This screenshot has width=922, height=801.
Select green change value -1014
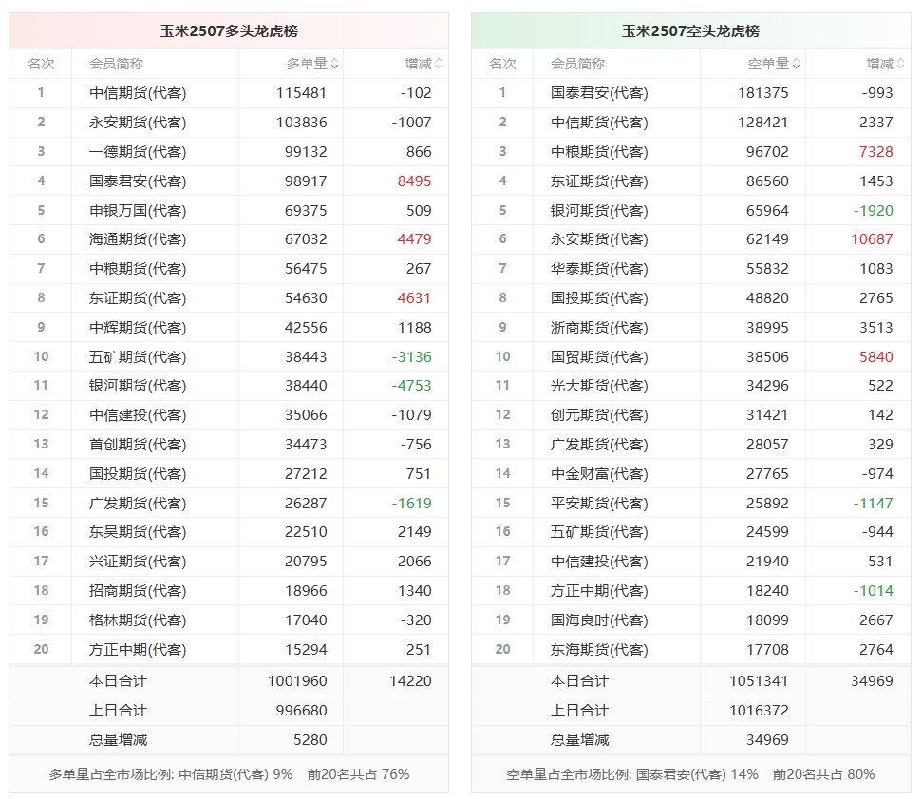tap(874, 591)
